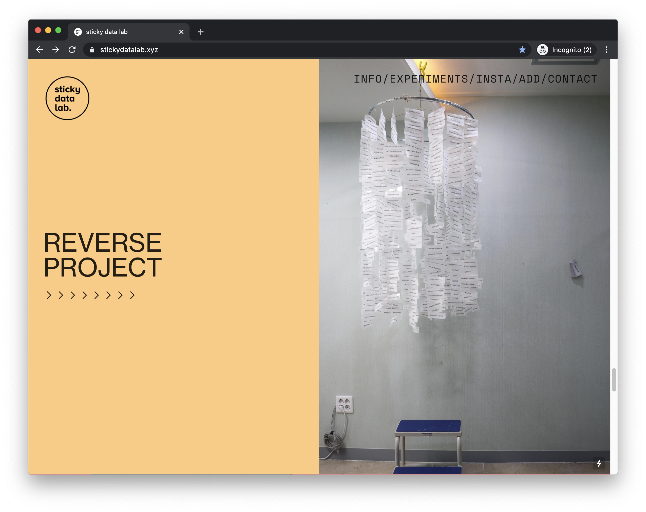This screenshot has height=512, width=646.
Task: Click the bookmark star in address bar
Action: coord(522,50)
